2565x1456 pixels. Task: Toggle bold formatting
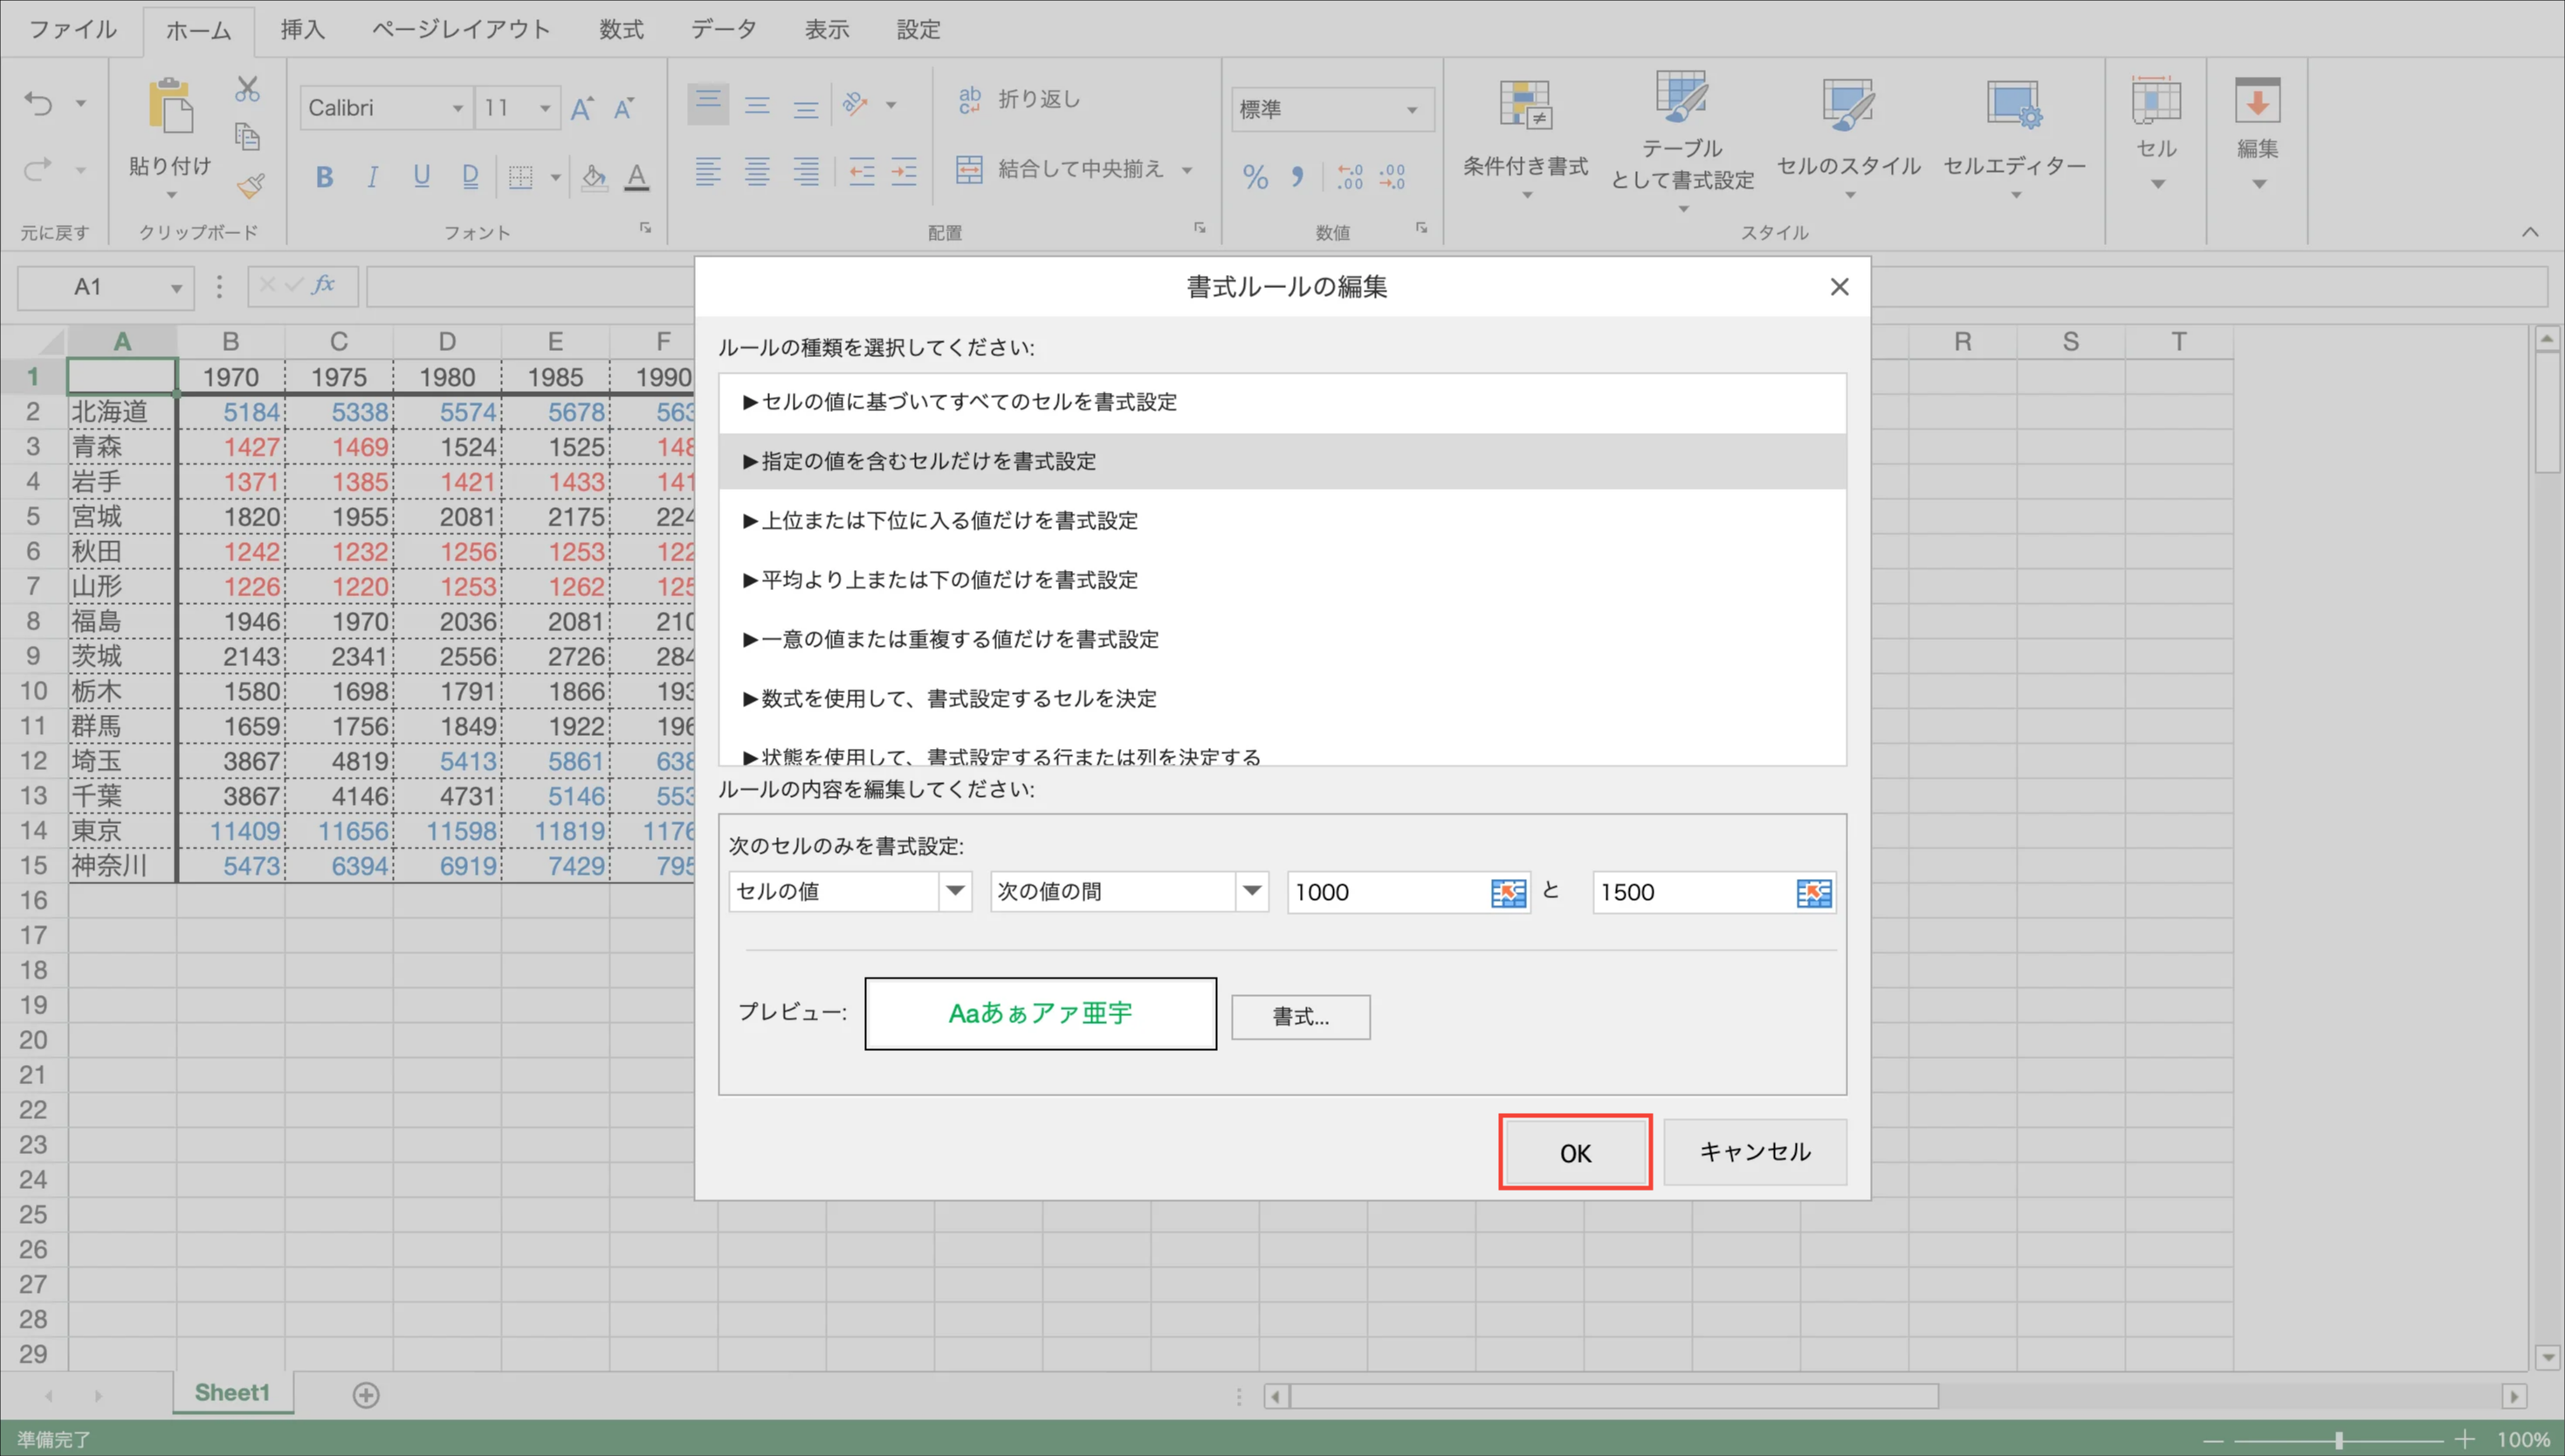[324, 177]
